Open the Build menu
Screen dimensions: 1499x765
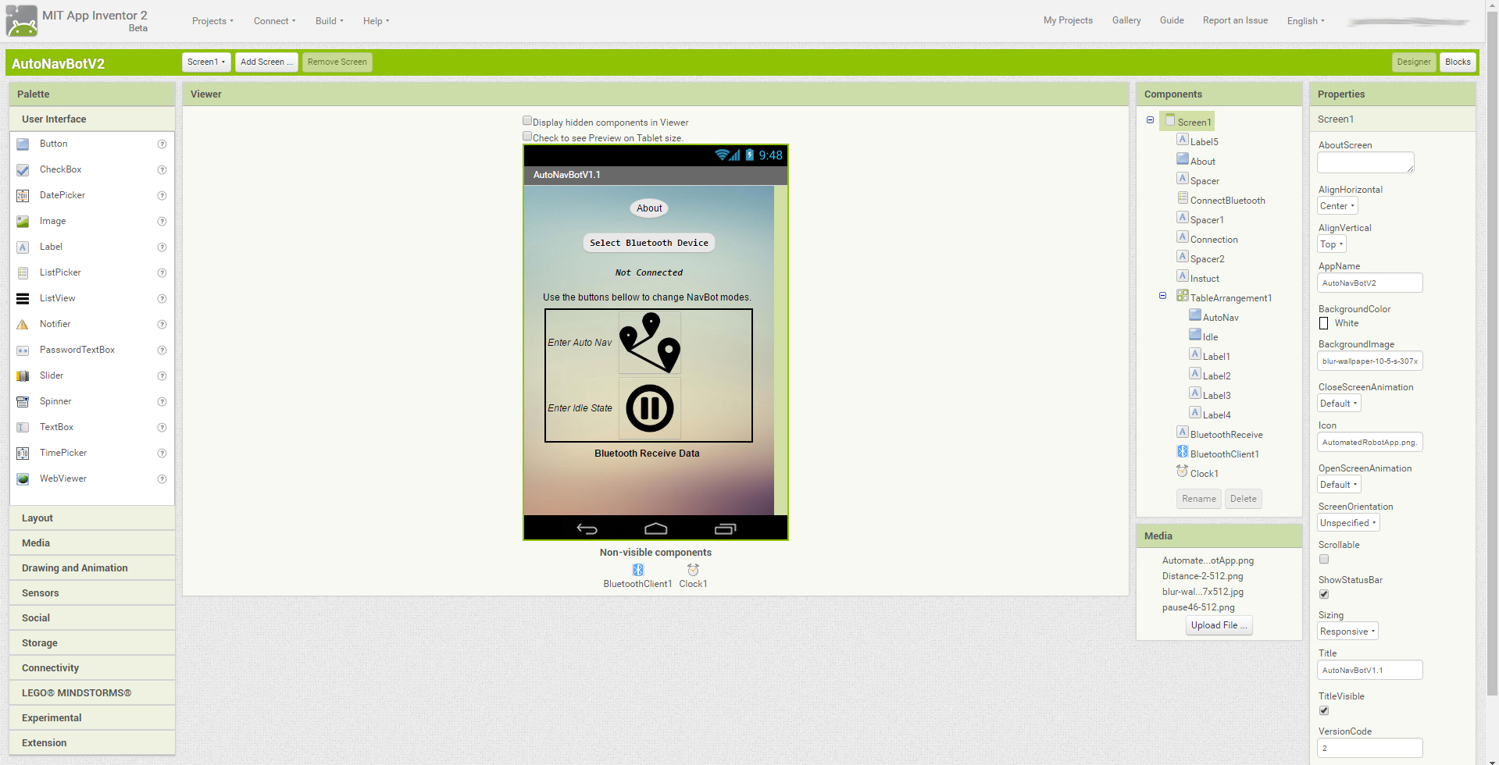[329, 21]
